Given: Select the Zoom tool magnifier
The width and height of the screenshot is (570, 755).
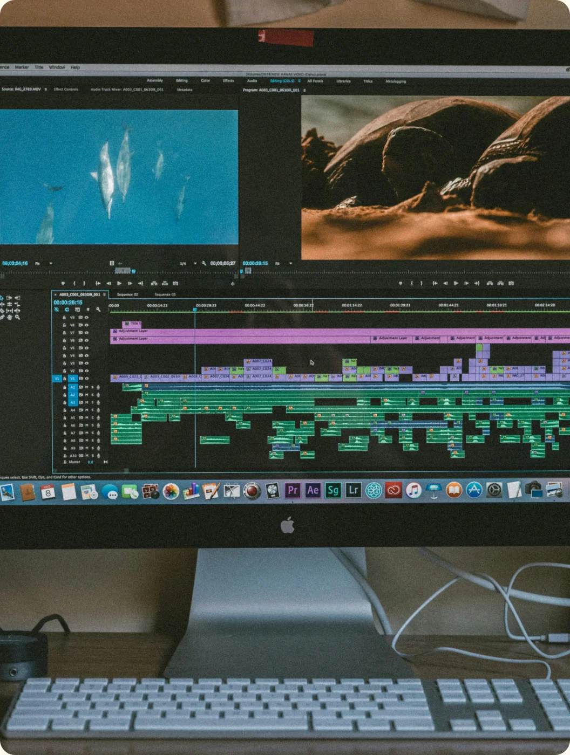Looking at the screenshot, I should tap(17, 317).
